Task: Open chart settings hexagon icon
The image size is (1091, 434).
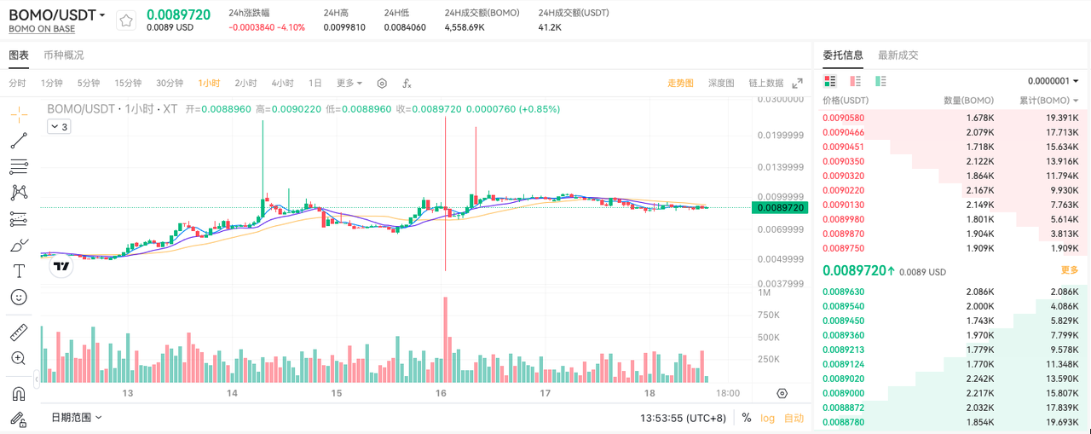Action: pyautogui.click(x=382, y=84)
